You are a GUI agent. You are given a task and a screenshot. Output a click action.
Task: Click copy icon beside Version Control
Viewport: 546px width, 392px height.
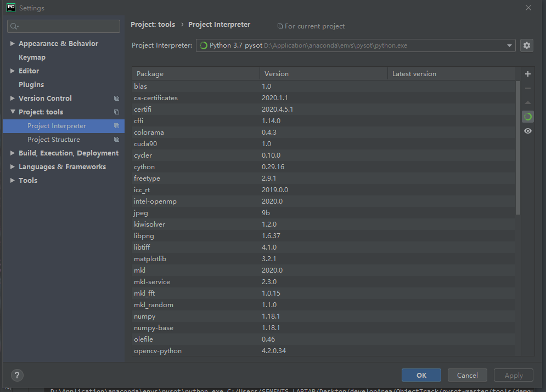[x=117, y=99]
